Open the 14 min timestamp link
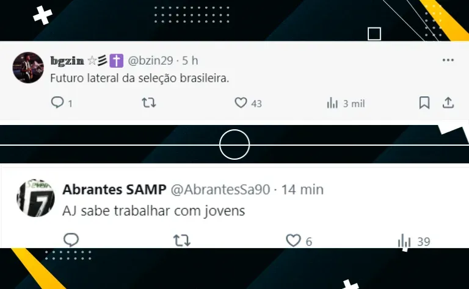Viewport: 469px width, 289px height. (x=302, y=190)
